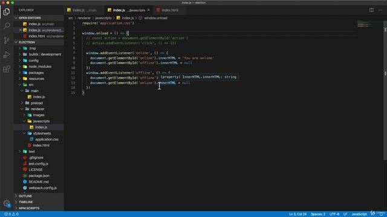The width and height of the screenshot is (387, 217).
Task: Open the Extensions view icon
Action: [x=7, y=69]
